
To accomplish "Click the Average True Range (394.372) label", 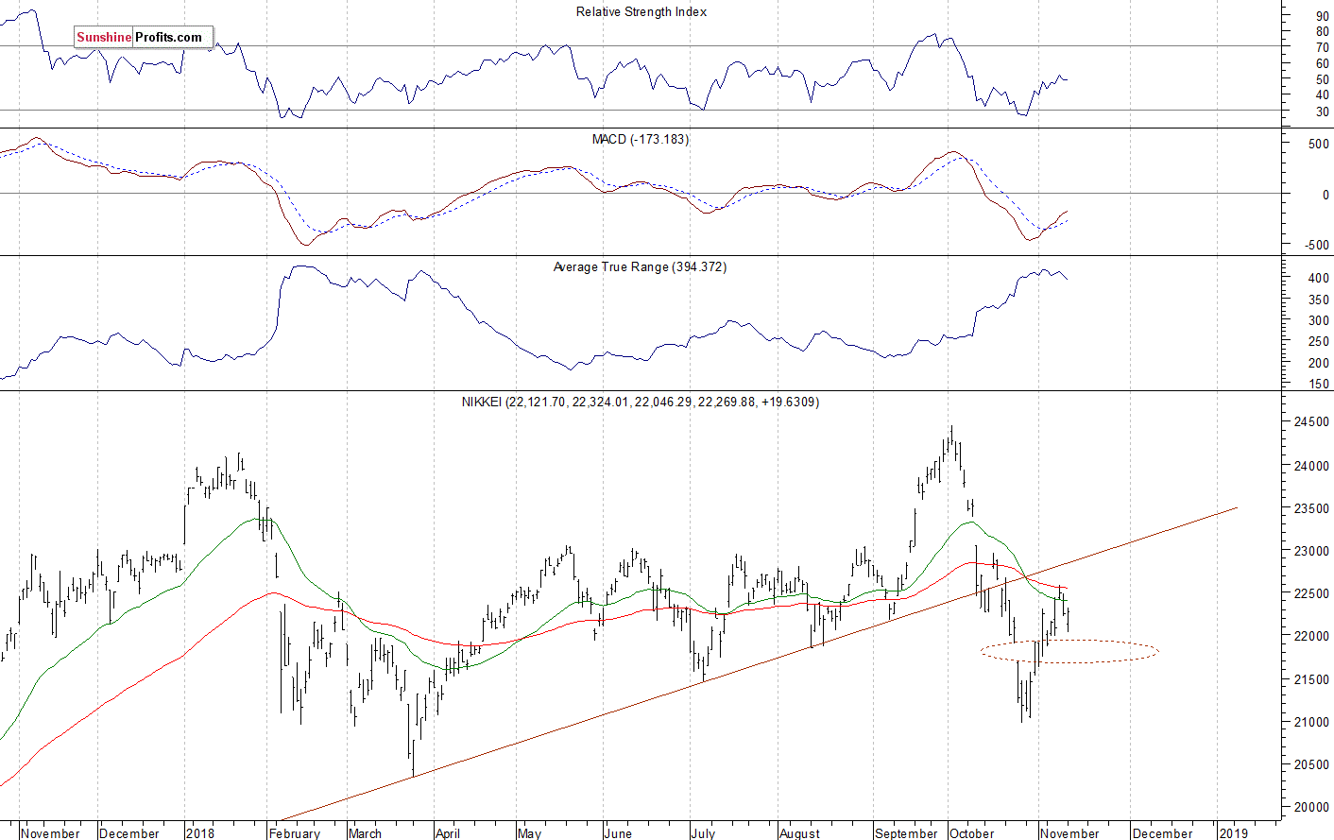I will pos(640,267).
